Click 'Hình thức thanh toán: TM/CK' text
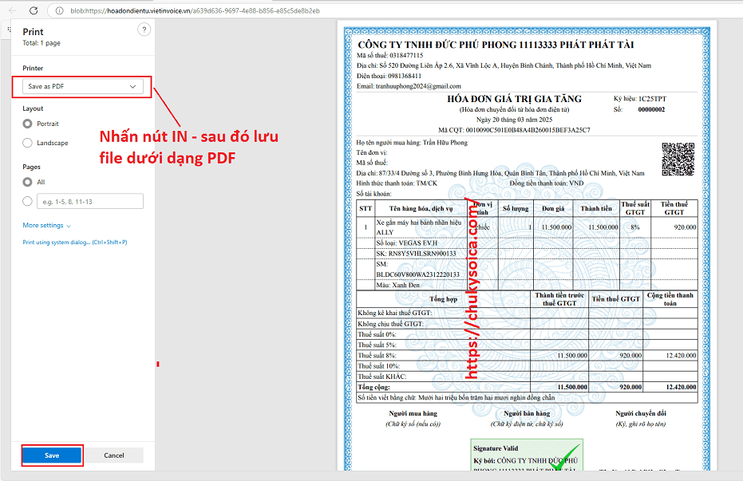743x481 pixels. [x=397, y=183]
